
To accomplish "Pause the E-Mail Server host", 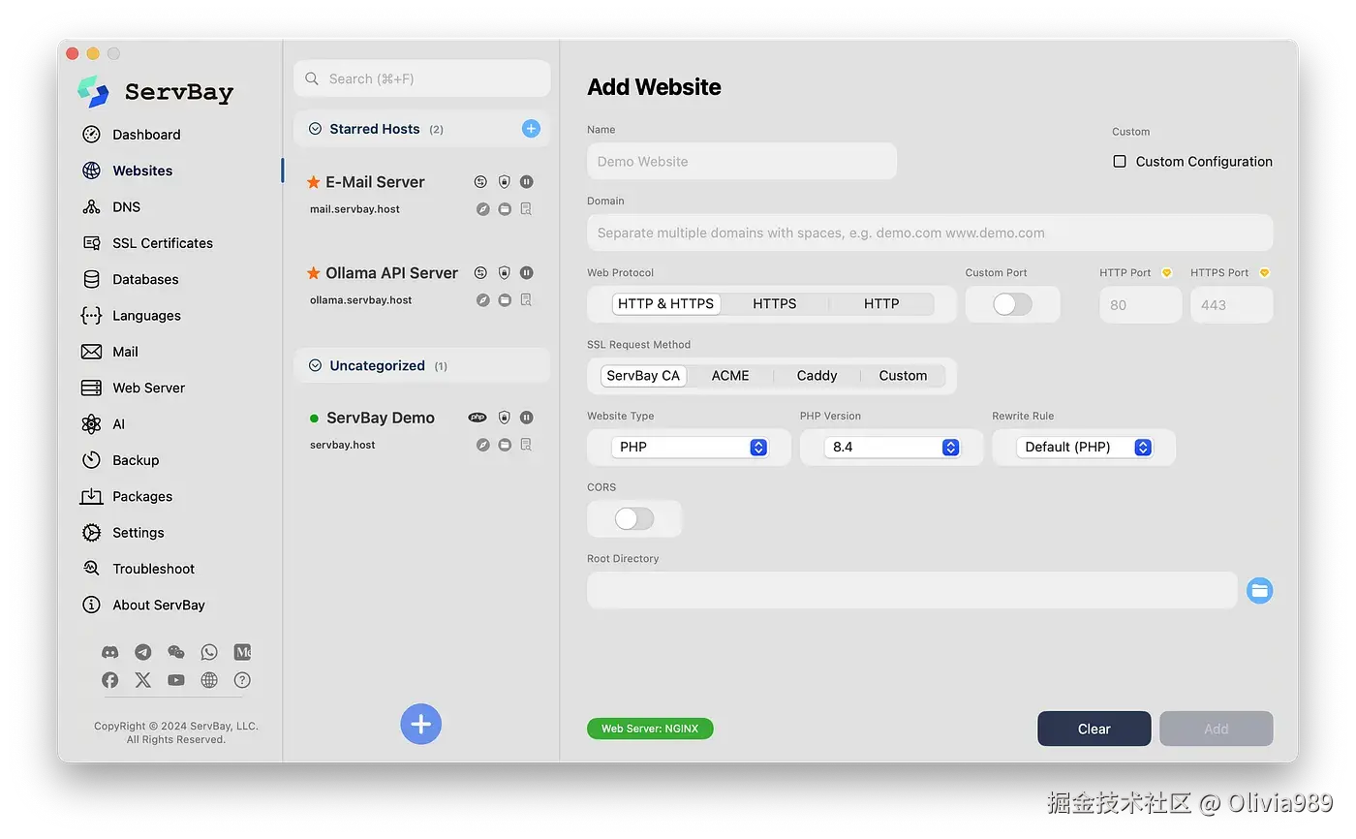I will [527, 182].
